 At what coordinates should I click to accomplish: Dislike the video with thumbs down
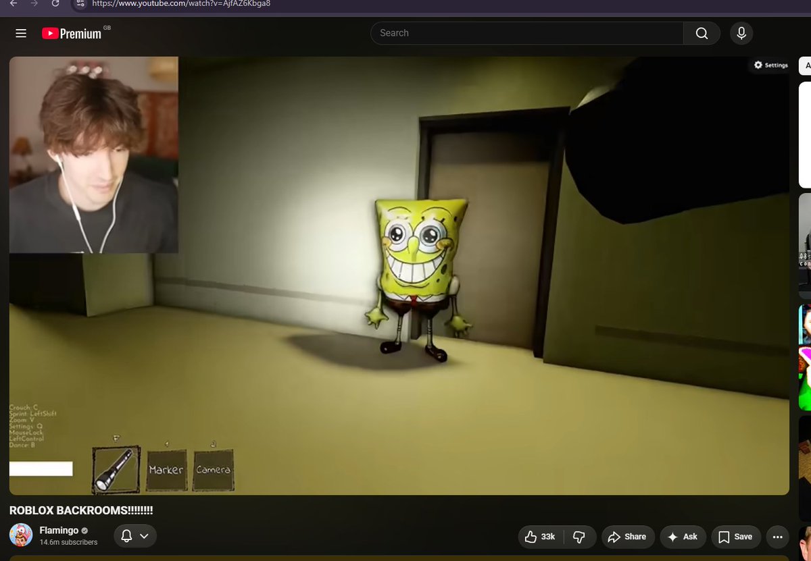pyautogui.click(x=579, y=537)
